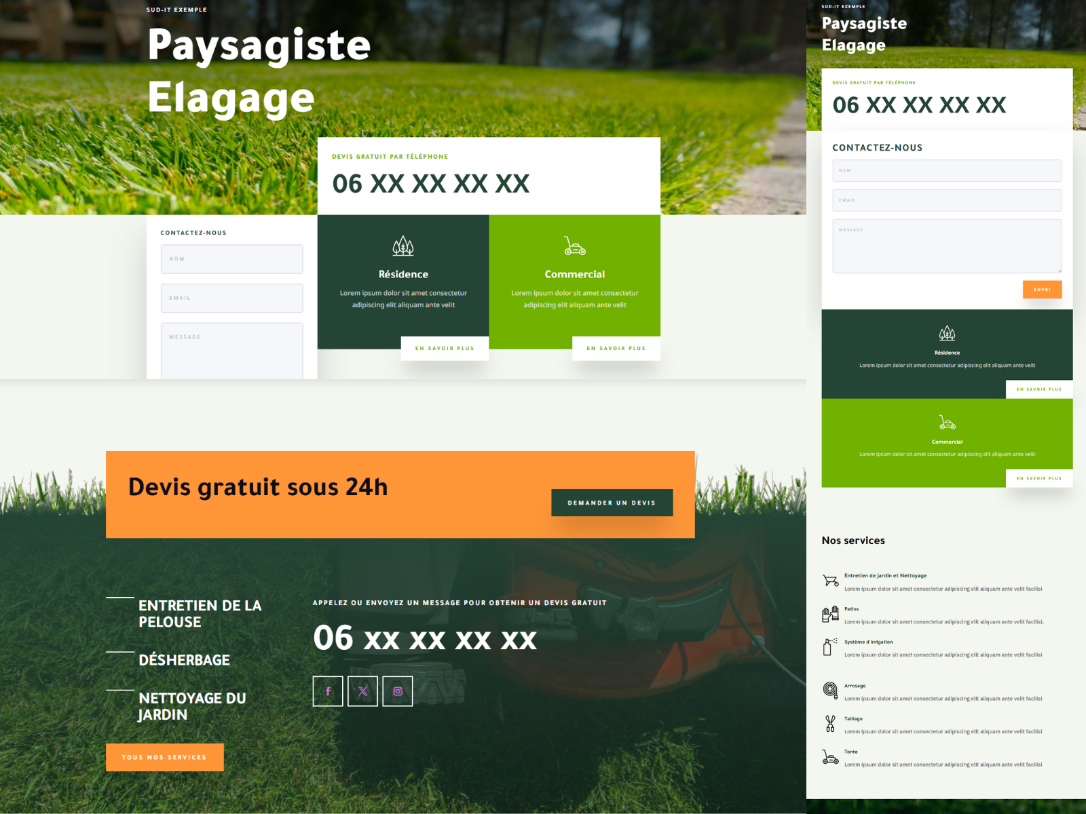Click the gloves icon next to Patios
Image resolution: width=1086 pixels, height=814 pixels.
click(831, 613)
